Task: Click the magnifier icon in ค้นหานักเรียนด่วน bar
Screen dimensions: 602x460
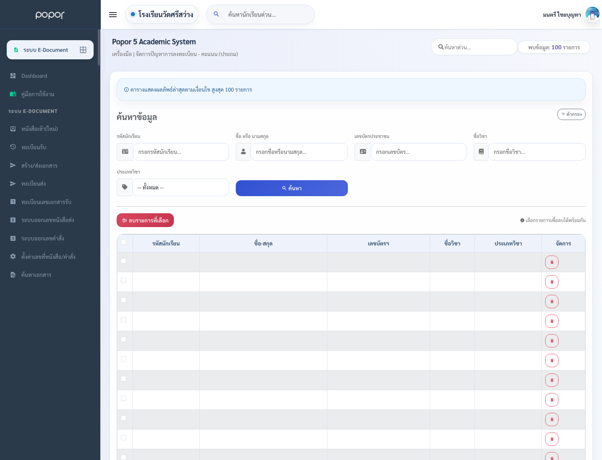Action: pos(216,14)
